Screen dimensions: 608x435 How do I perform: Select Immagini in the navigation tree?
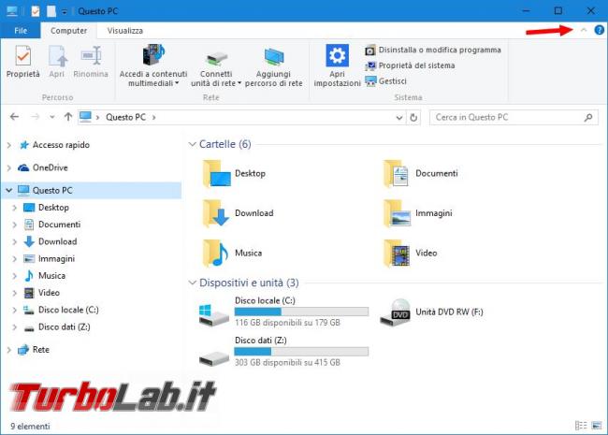coord(56,258)
